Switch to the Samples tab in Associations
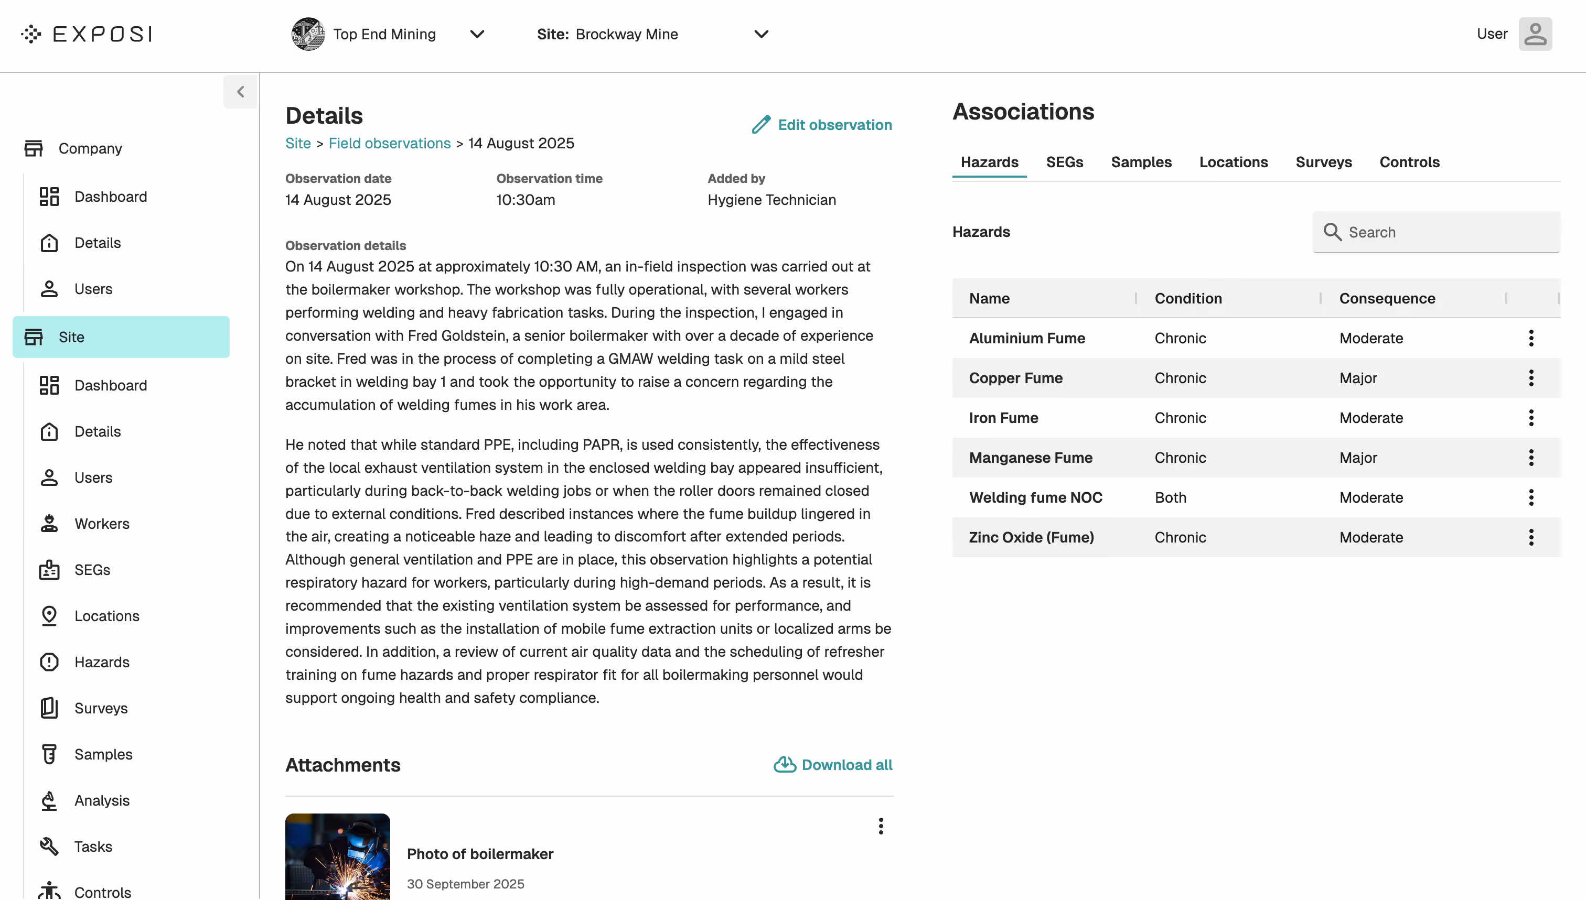The height and width of the screenshot is (900, 1586). click(1141, 162)
